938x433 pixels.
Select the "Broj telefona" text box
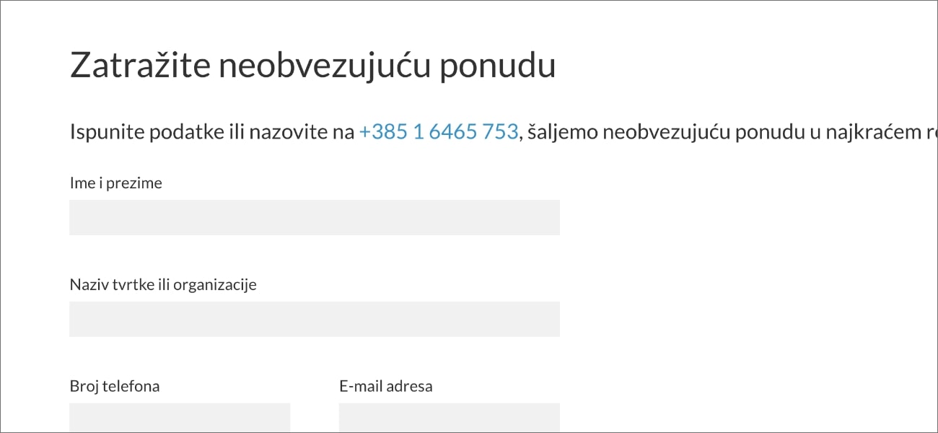coord(180,418)
